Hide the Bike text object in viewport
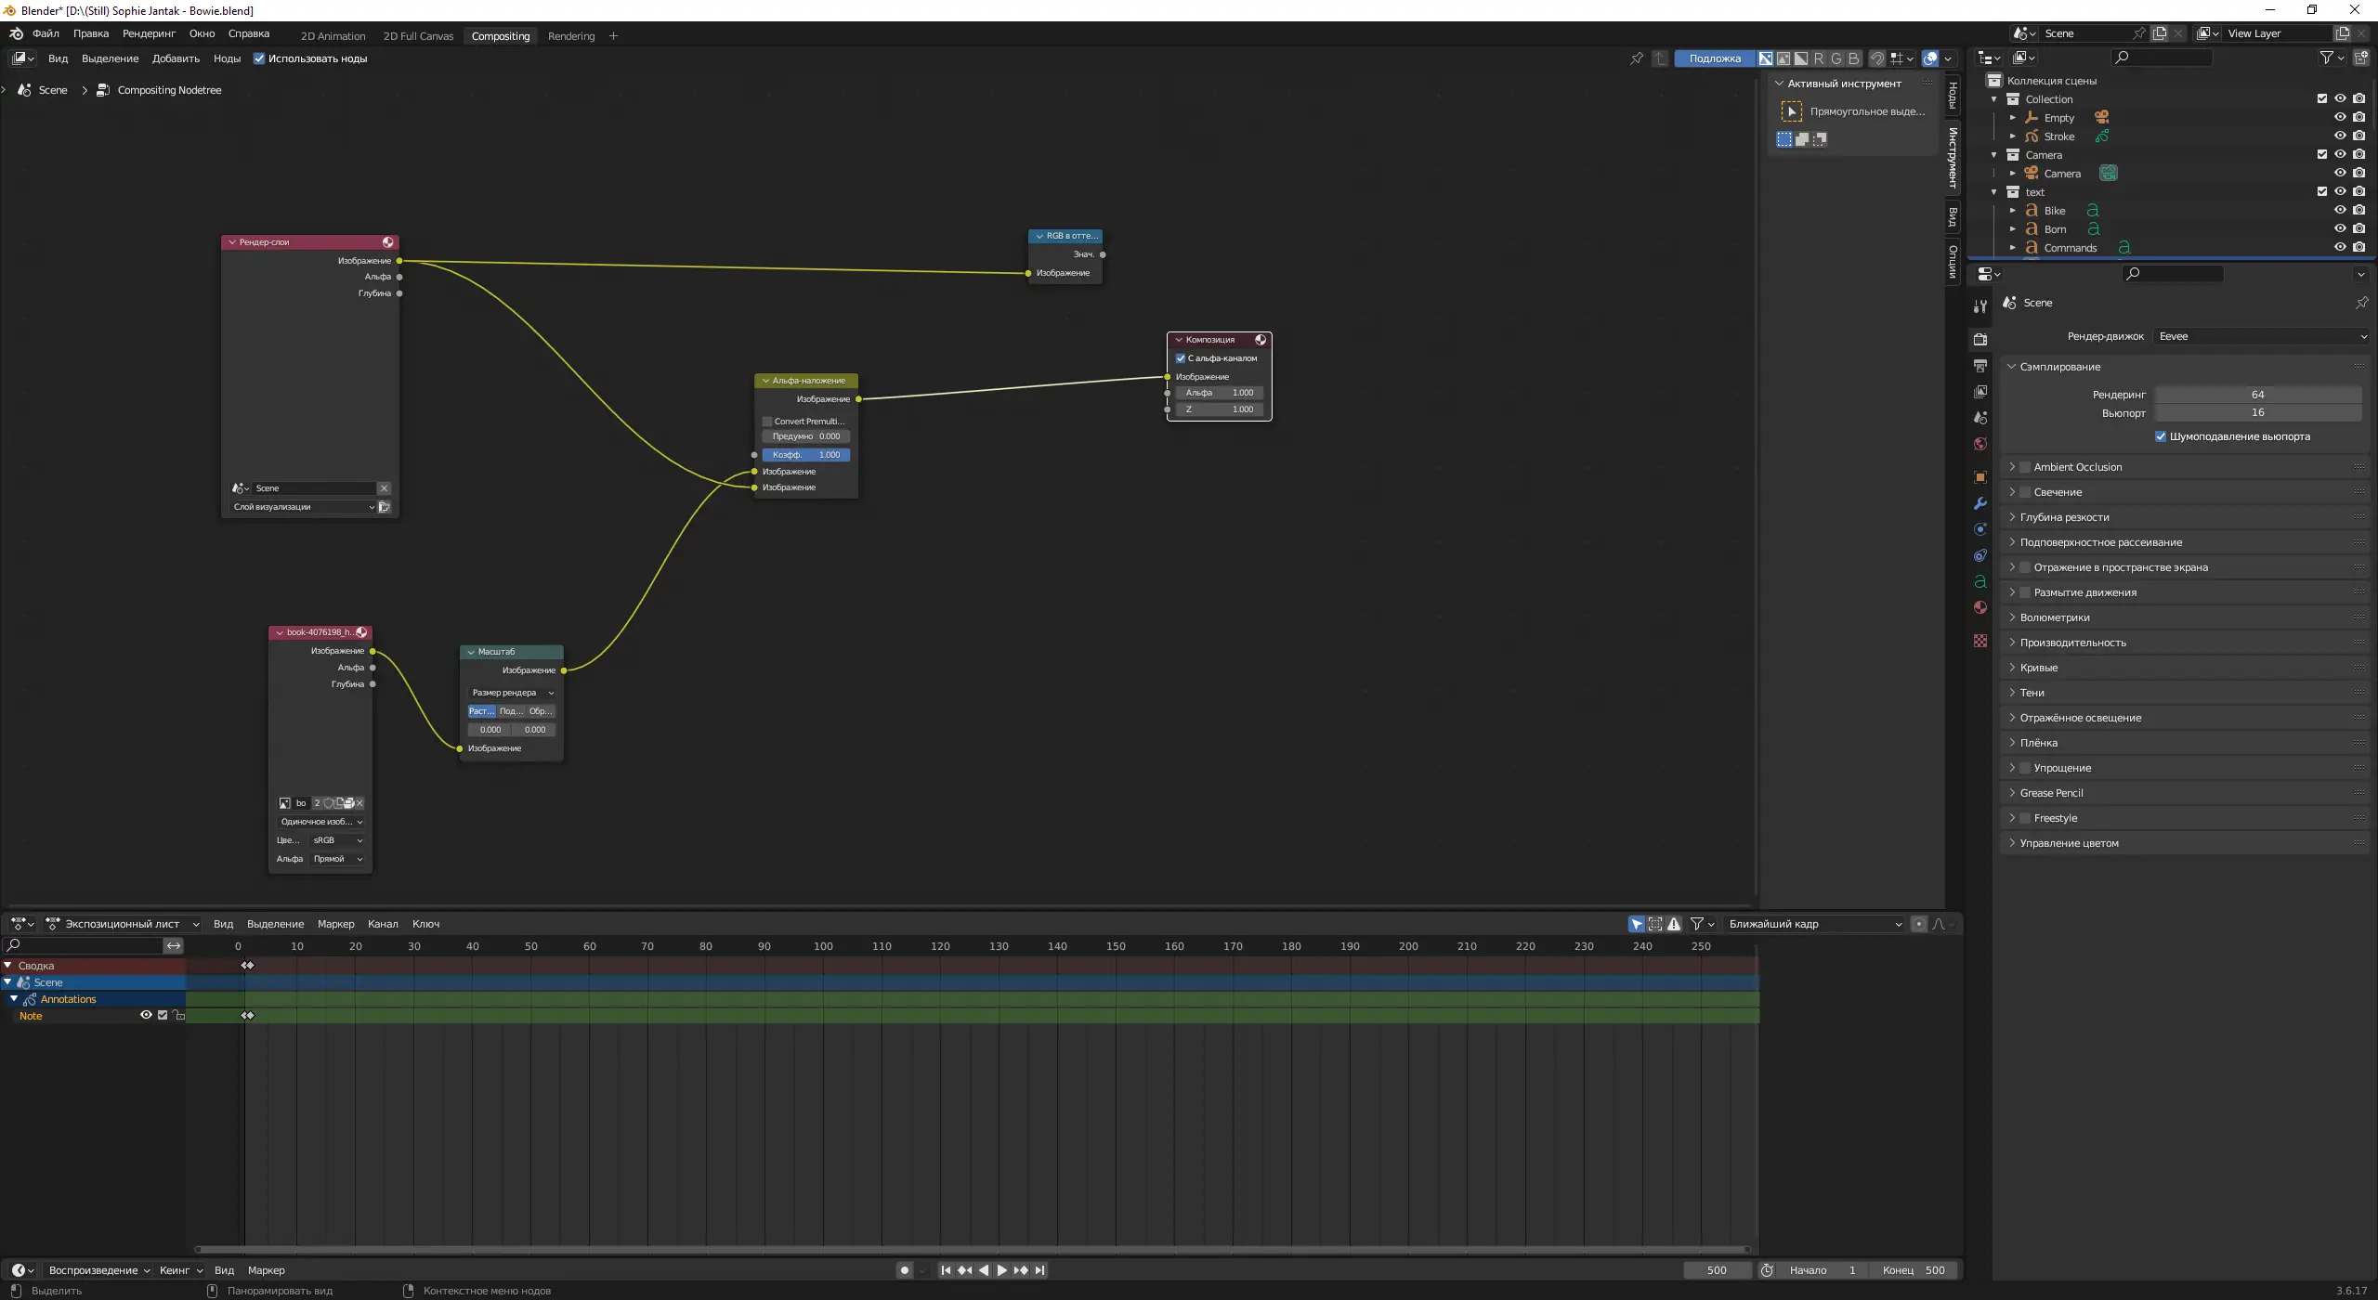The height and width of the screenshot is (1300, 2378). (2340, 211)
